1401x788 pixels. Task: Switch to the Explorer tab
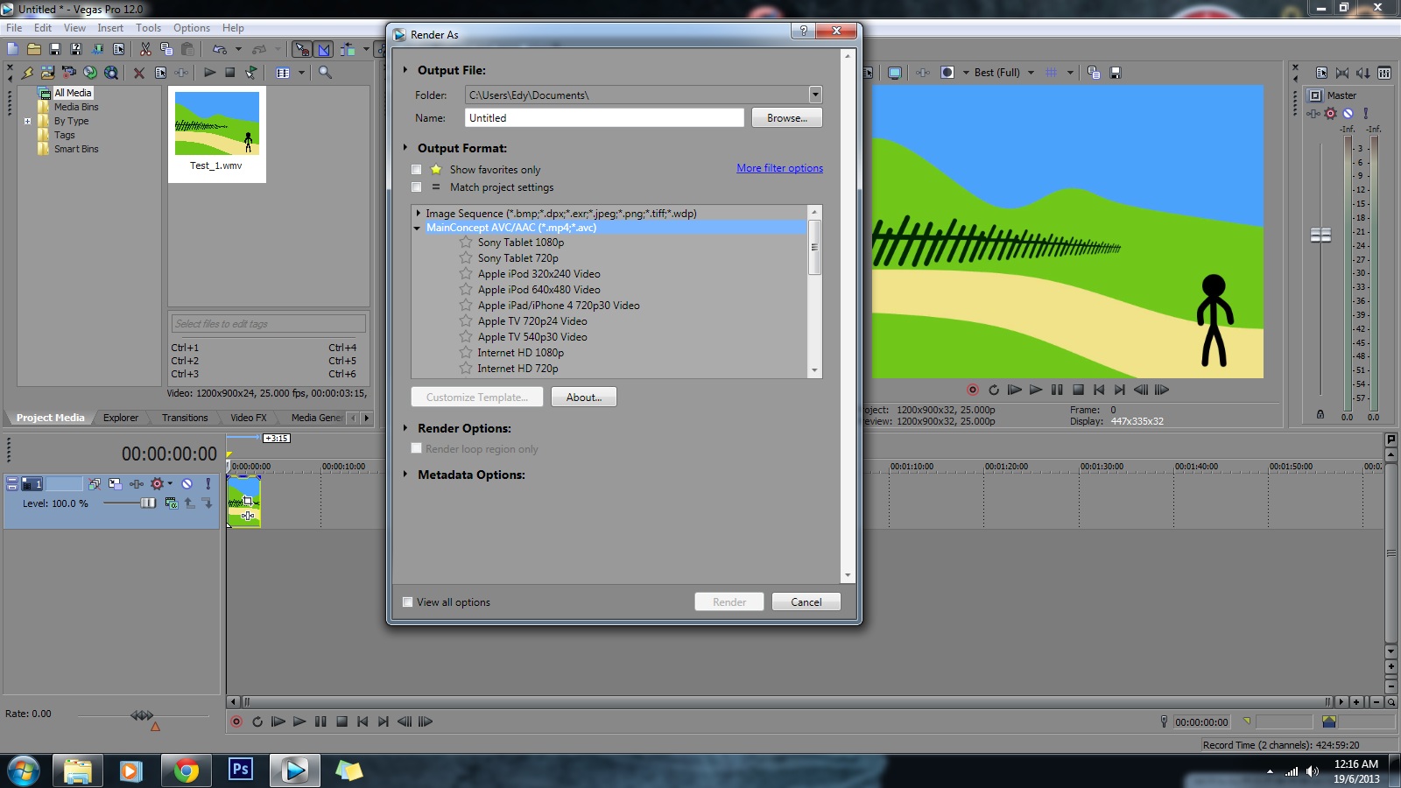tap(121, 418)
